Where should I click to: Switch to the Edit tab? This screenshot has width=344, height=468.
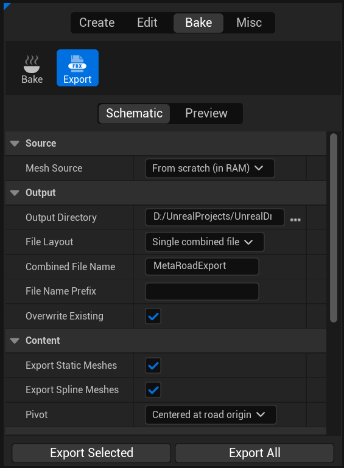(147, 23)
